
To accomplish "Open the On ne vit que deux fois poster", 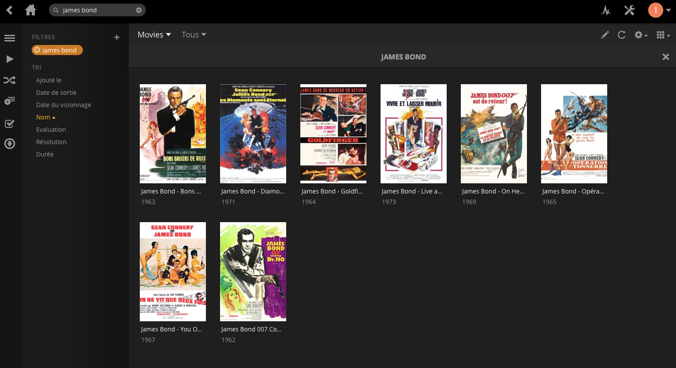I will point(173,271).
